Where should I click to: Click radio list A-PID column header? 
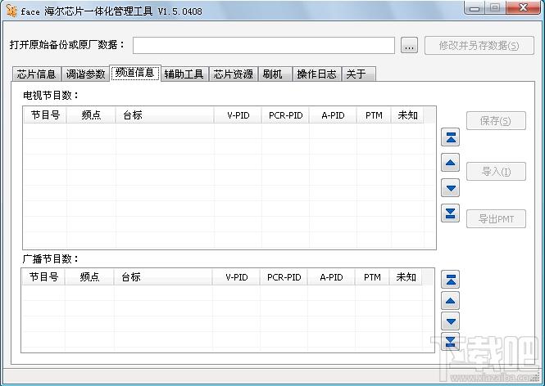click(x=331, y=277)
